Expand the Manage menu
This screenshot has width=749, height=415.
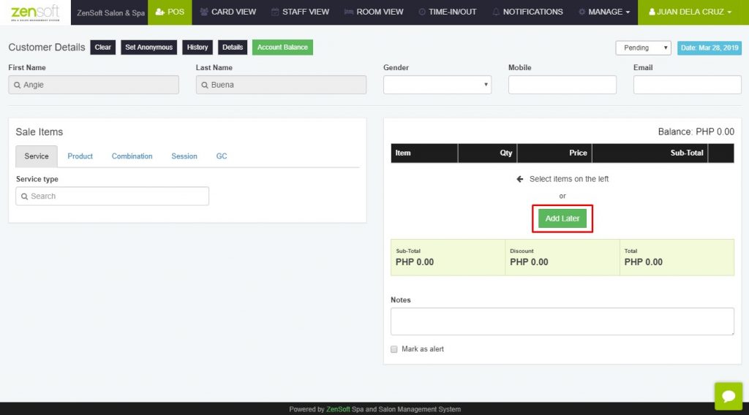604,12
